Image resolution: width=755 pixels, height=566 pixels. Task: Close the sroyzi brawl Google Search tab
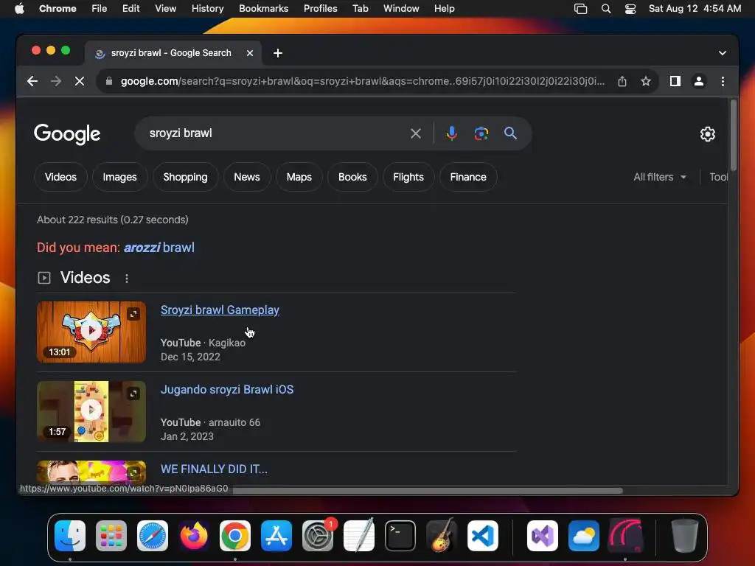point(250,53)
